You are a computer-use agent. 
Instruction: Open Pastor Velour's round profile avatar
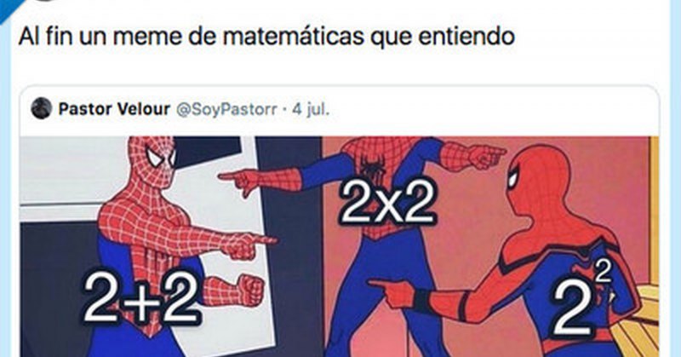pos(42,109)
